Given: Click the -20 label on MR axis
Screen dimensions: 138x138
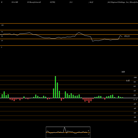Looking at the screenshot, I should [x=135, y=104].
